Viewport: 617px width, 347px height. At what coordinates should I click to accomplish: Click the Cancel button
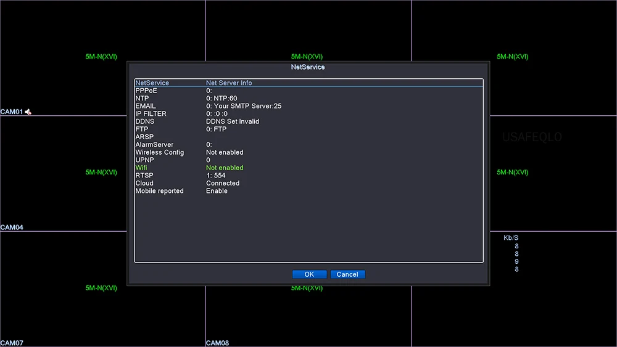347,274
